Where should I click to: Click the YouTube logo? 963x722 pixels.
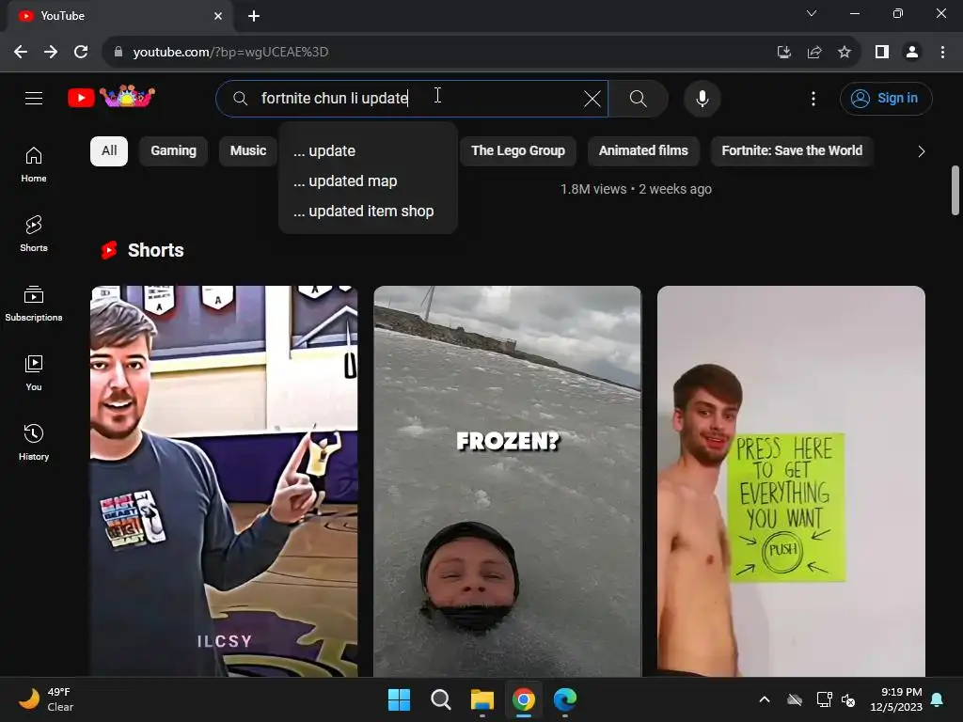pos(111,97)
